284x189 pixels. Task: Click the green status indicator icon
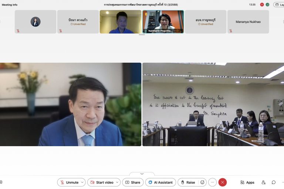[x=267, y=5]
